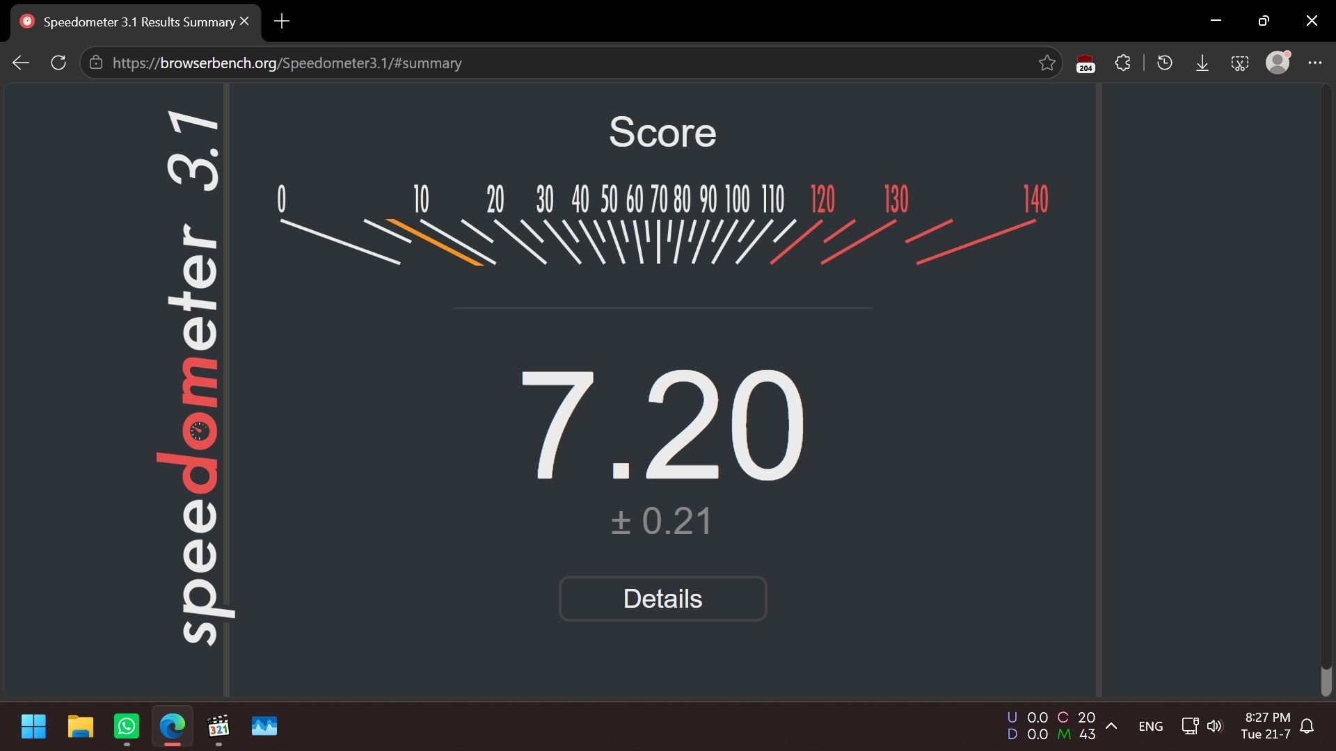
Task: Open browser History
Action: point(1165,63)
